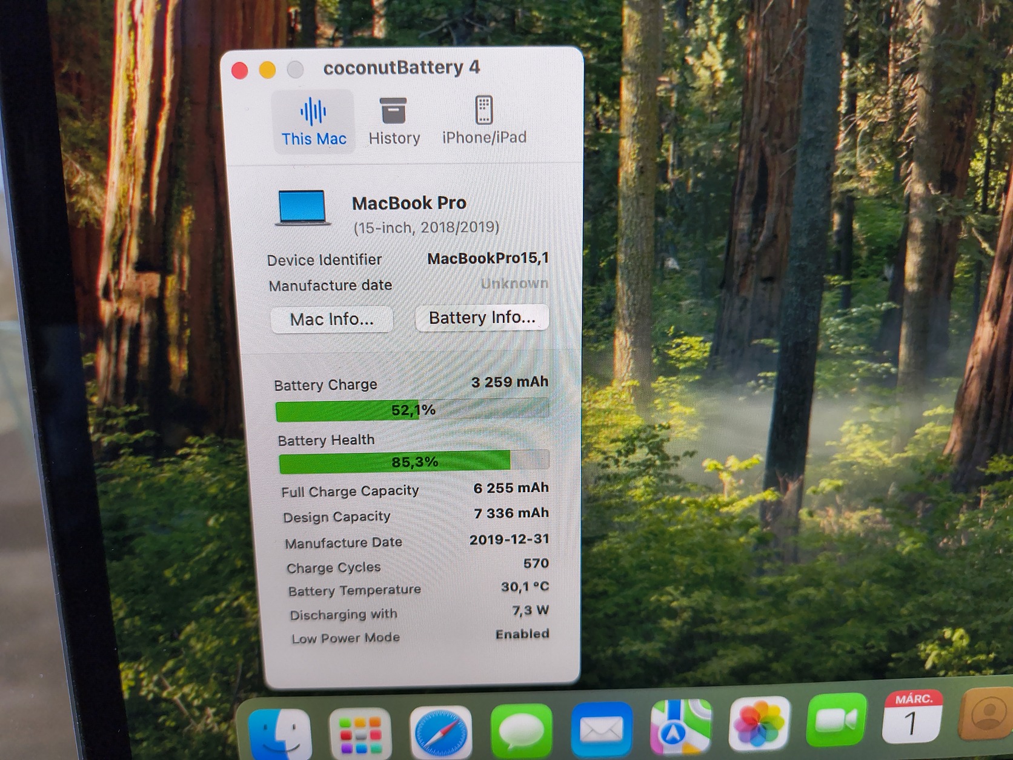Image resolution: width=1013 pixels, height=760 pixels.
Task: Click the 7,3 W discharging value
Action: coord(531,610)
